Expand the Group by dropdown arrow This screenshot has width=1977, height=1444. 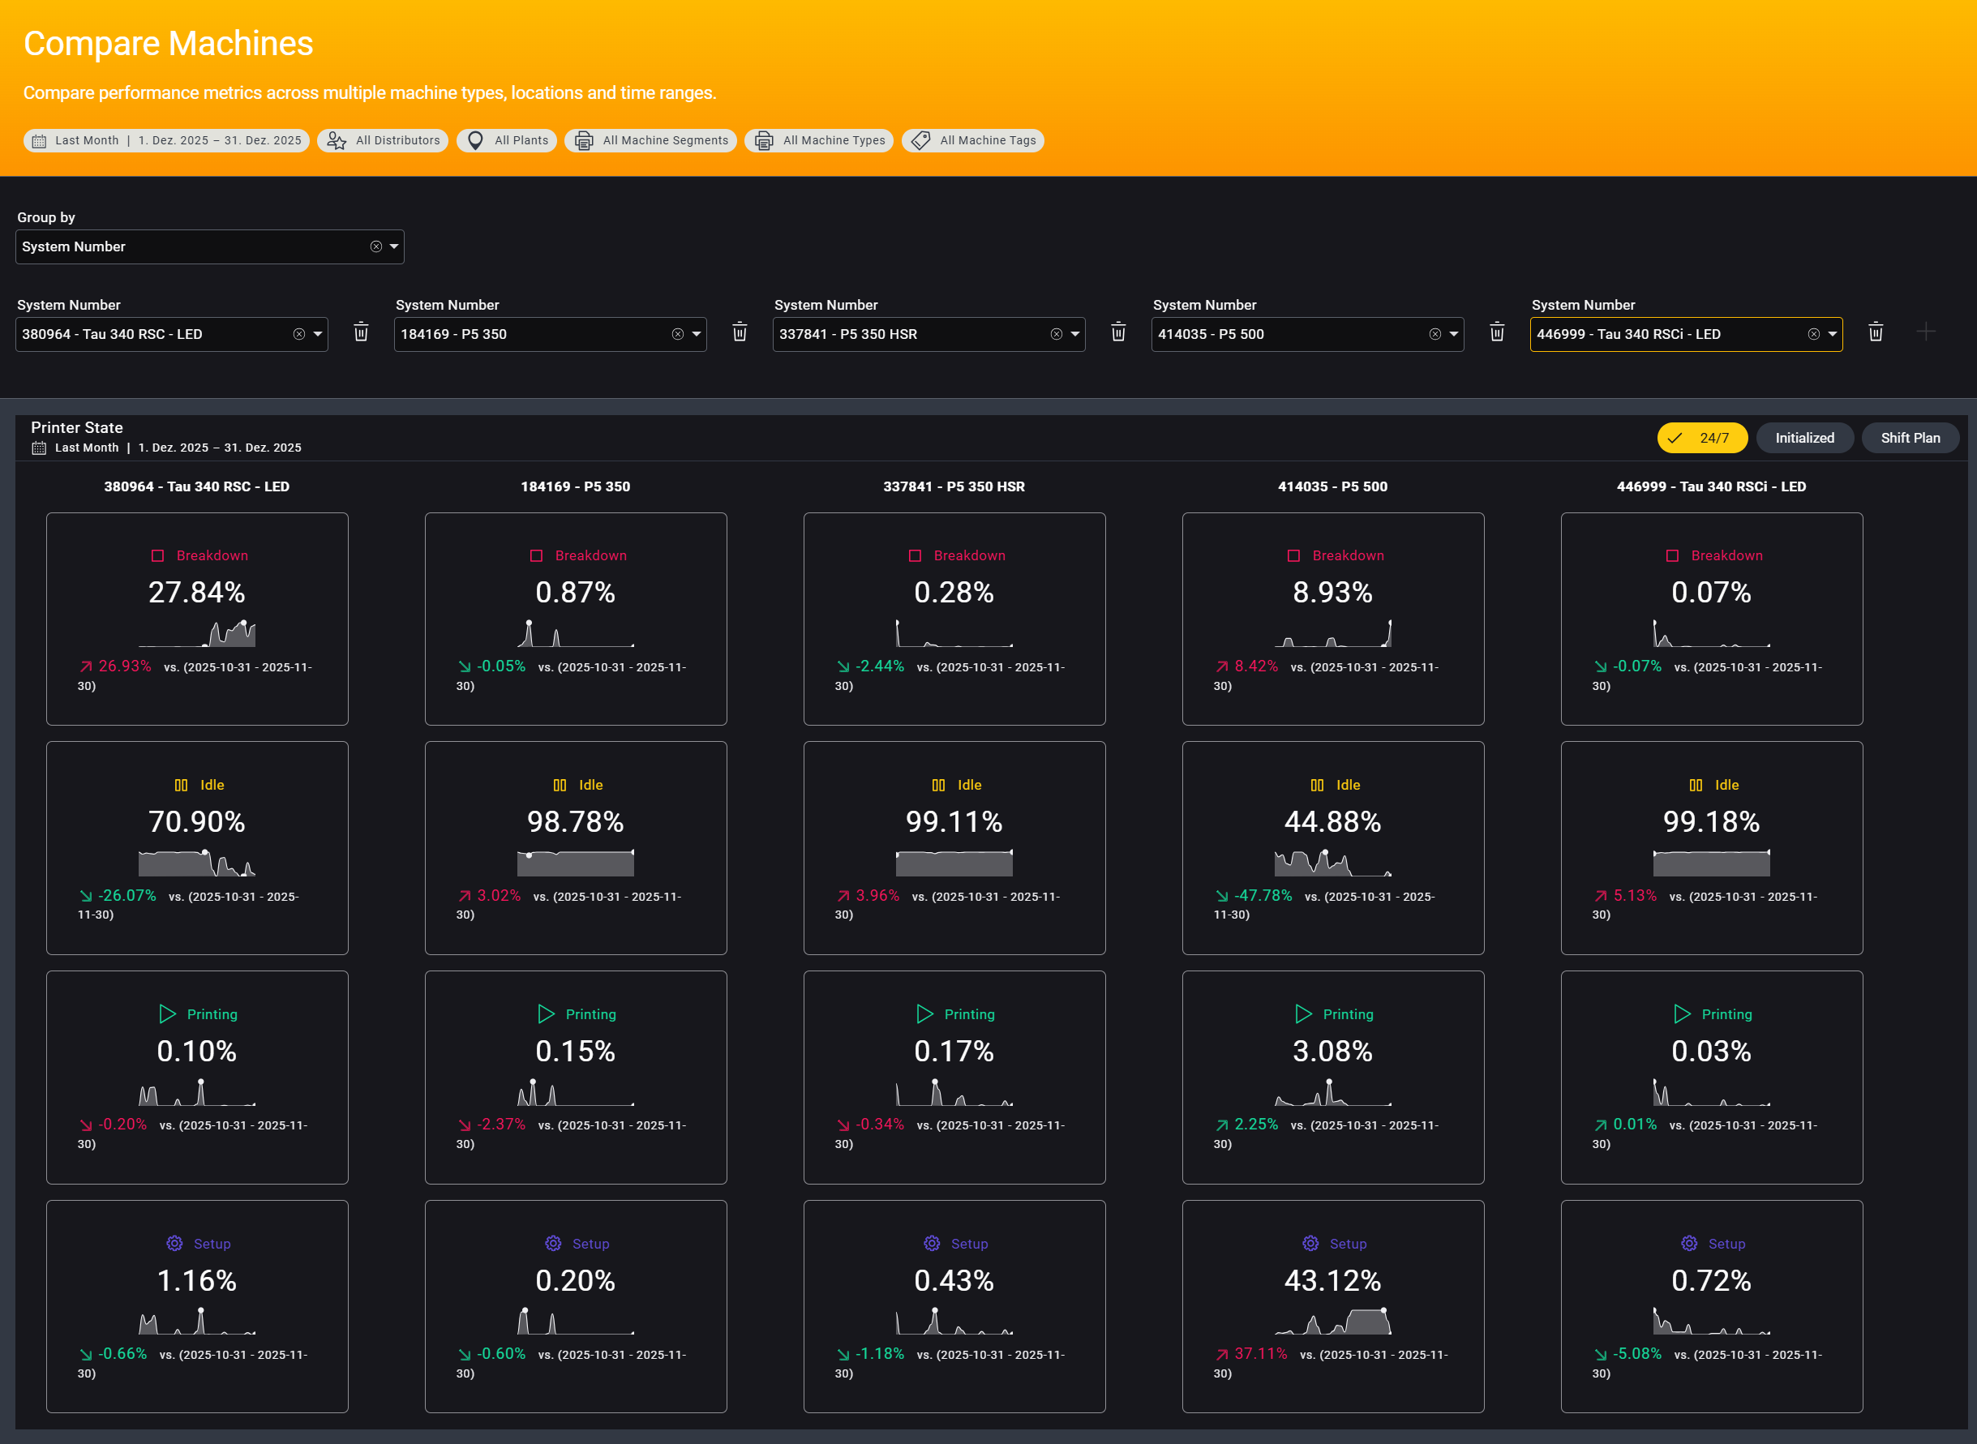pyautogui.click(x=394, y=247)
